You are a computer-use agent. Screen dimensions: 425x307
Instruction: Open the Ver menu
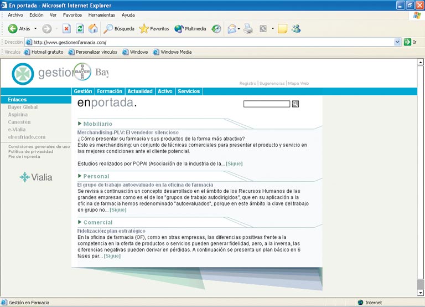(x=53, y=15)
